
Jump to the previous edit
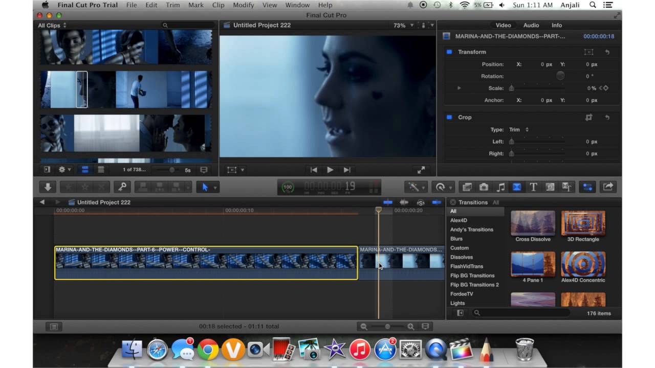314,170
